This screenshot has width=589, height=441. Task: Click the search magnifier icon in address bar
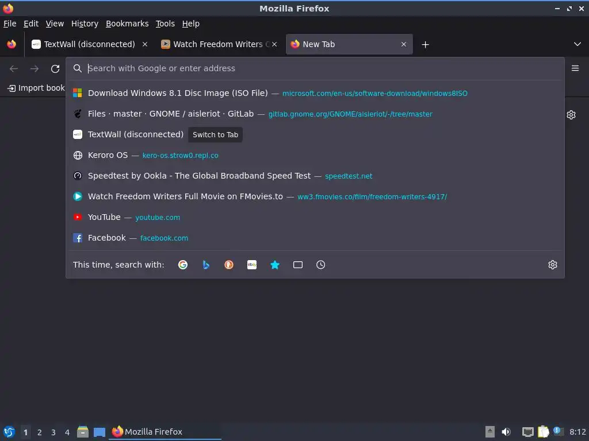78,68
